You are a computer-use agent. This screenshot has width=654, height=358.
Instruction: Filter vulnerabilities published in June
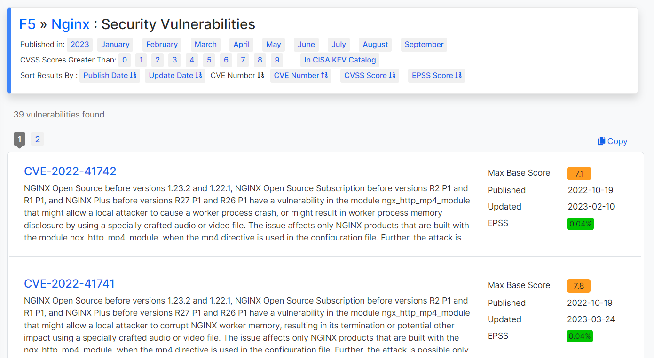(306, 44)
